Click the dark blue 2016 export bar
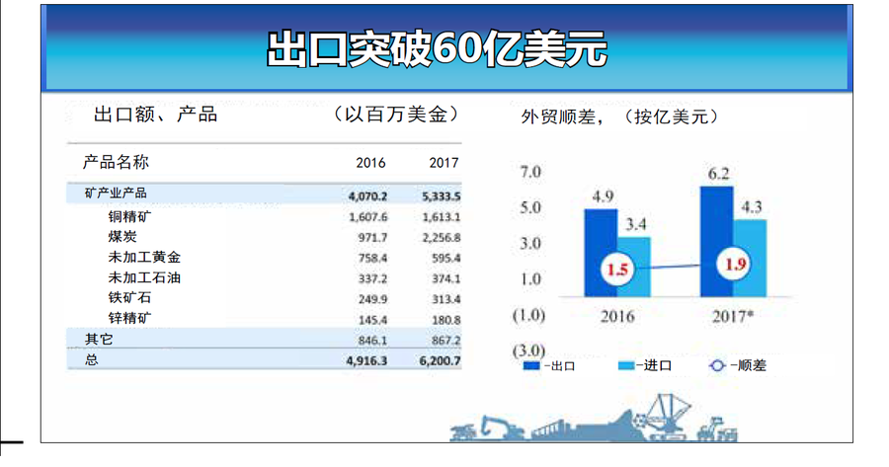 click(601, 253)
